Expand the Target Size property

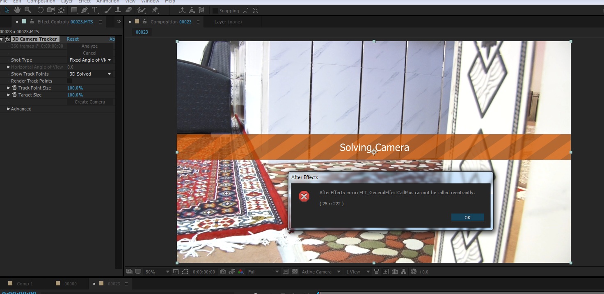coord(9,95)
